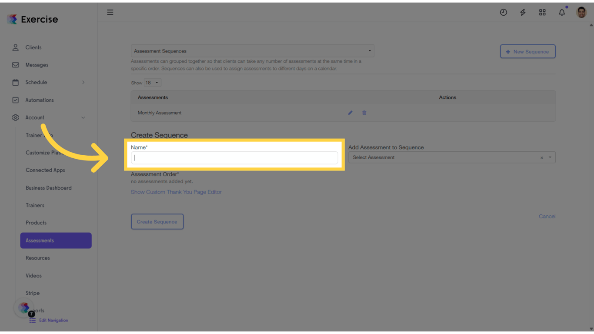Image resolution: width=594 pixels, height=334 pixels.
Task: Click inside the Name input field
Action: point(234,157)
